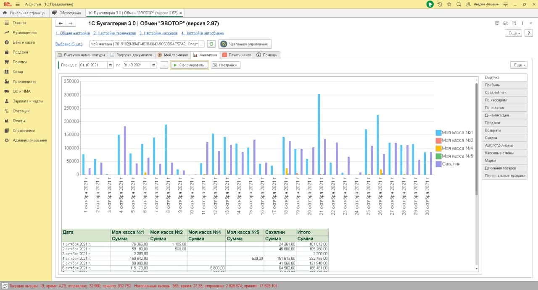
Task: Open the 4. Настройки автообмена link
Action: coord(203,33)
